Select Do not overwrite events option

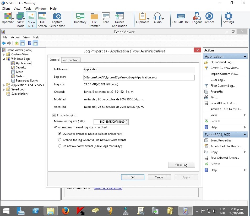[60, 146]
